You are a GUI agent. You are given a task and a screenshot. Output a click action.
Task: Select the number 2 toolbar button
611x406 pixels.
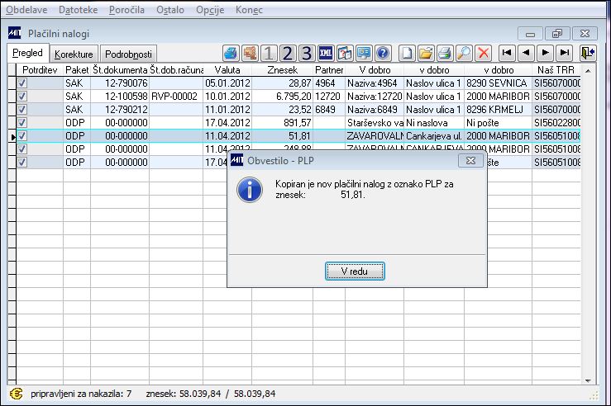point(288,53)
